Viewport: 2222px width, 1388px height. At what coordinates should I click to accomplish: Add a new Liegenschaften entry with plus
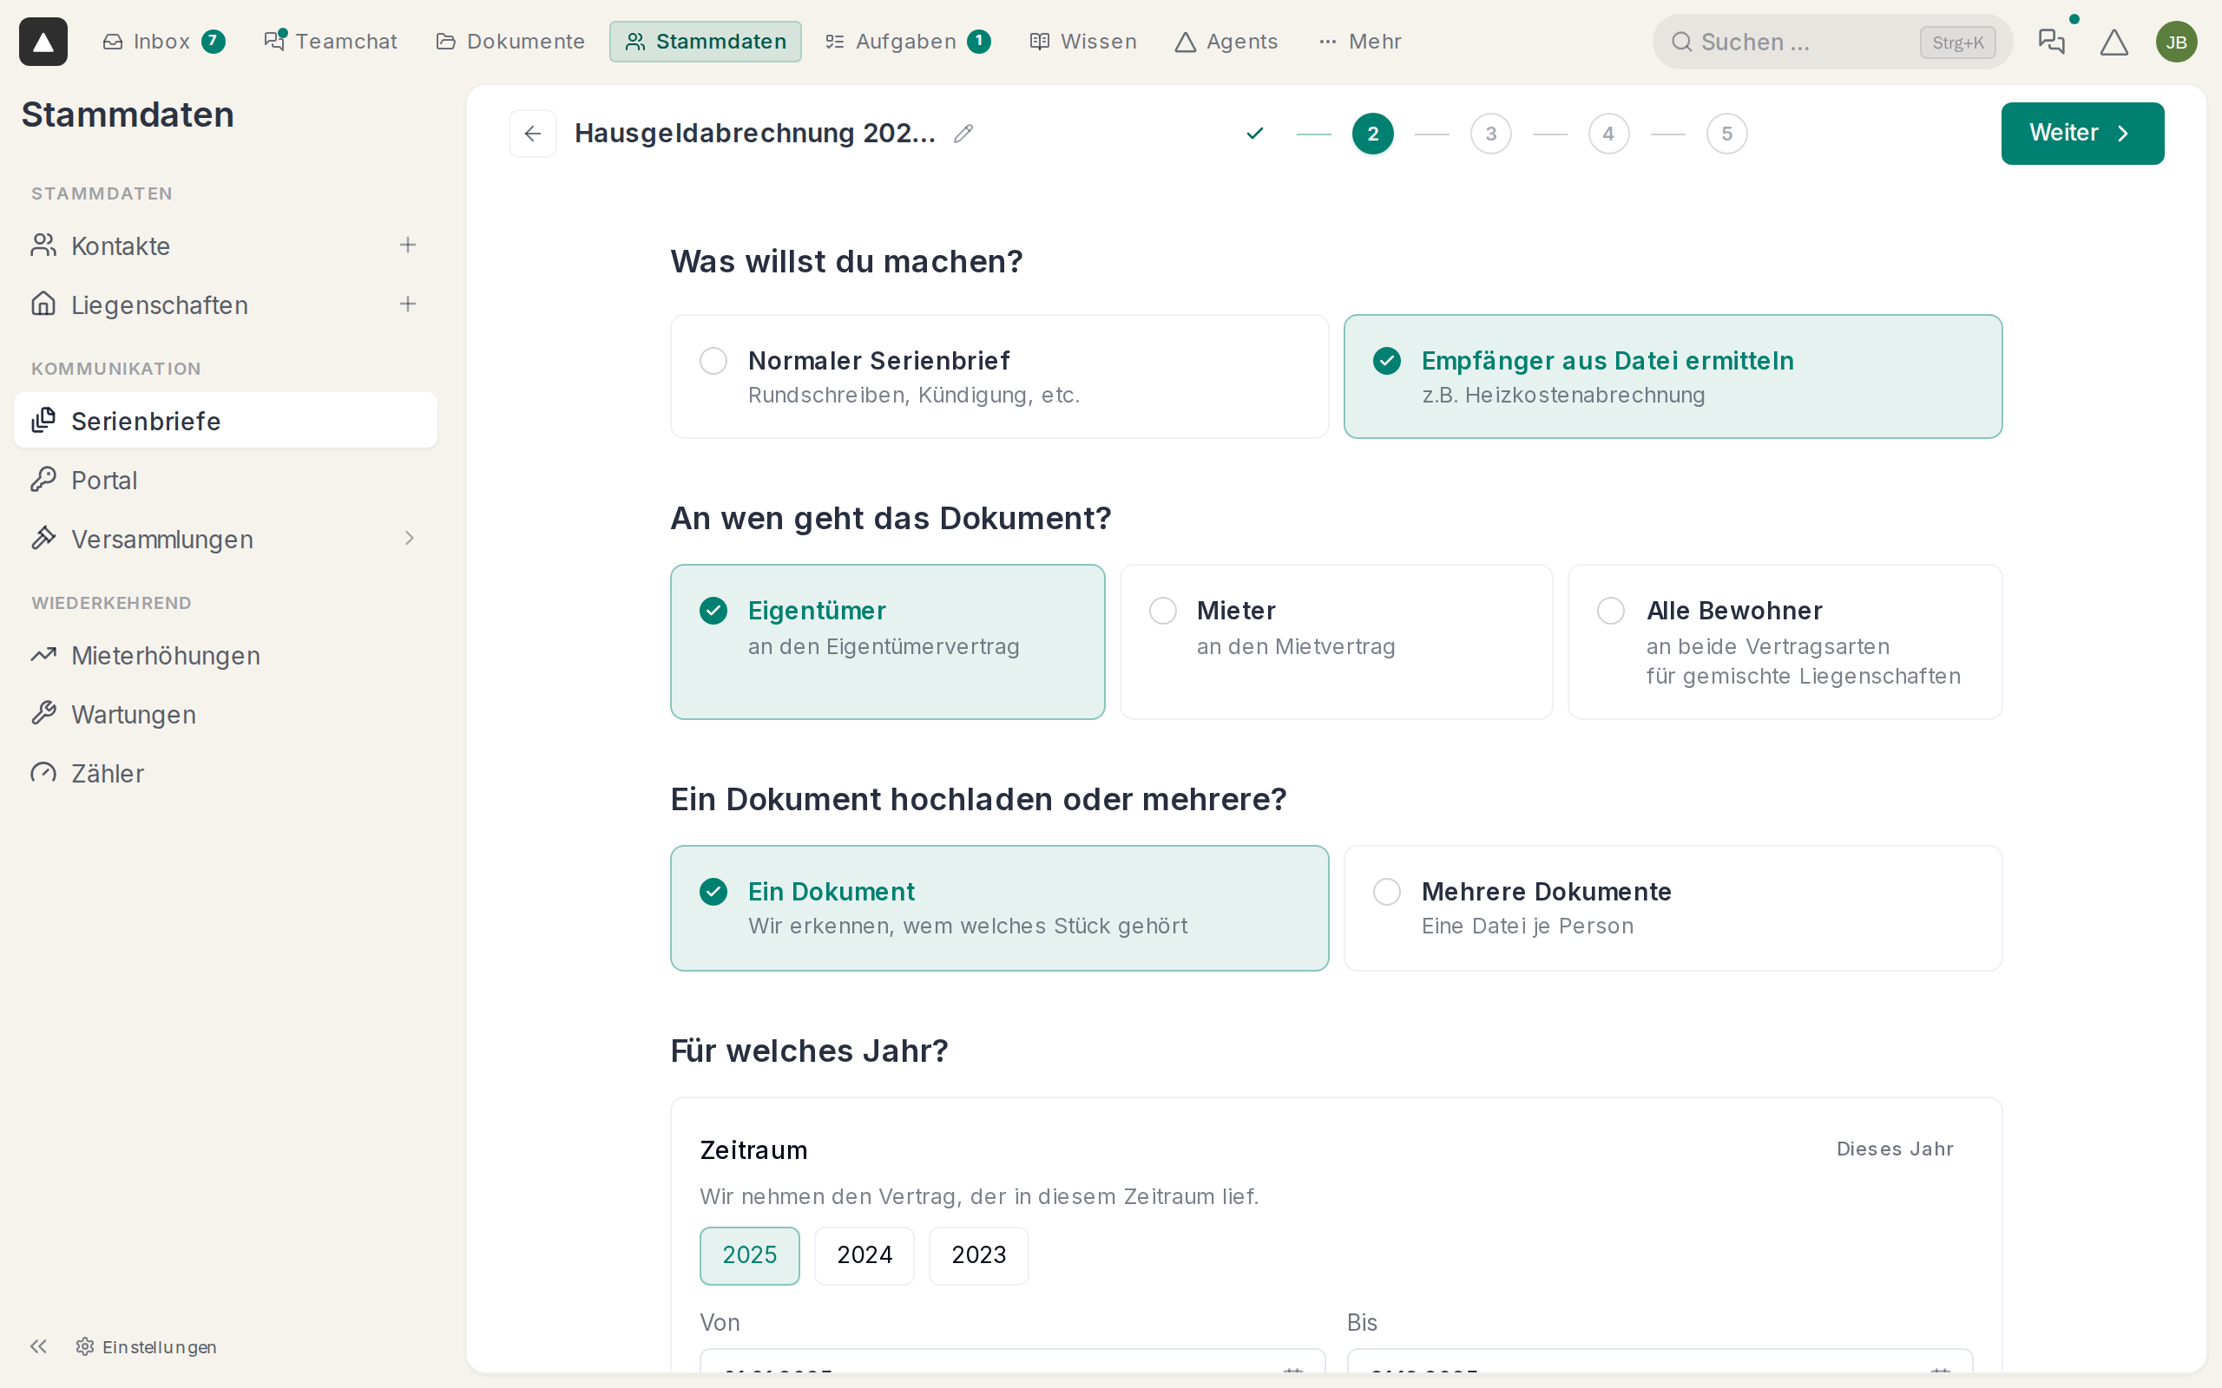pos(408,304)
